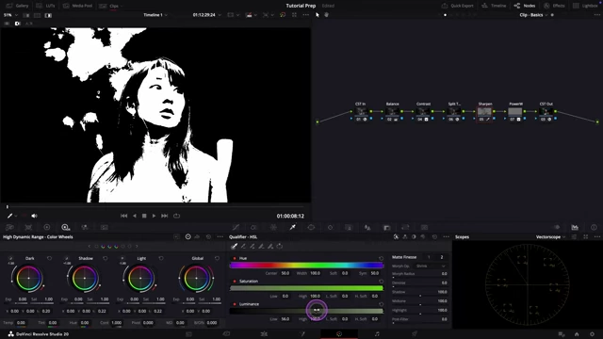Reset the Hue qualifier range
Image resolution: width=603 pixels, height=339 pixels.
381,258
